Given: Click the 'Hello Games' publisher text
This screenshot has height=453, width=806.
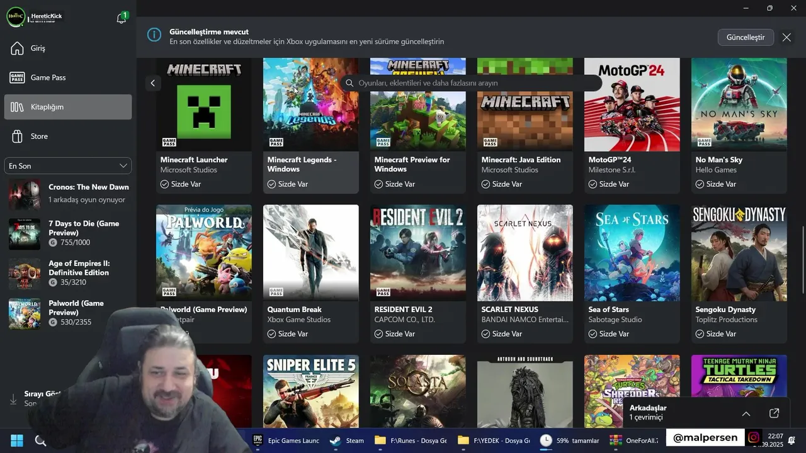Looking at the screenshot, I should (x=716, y=170).
